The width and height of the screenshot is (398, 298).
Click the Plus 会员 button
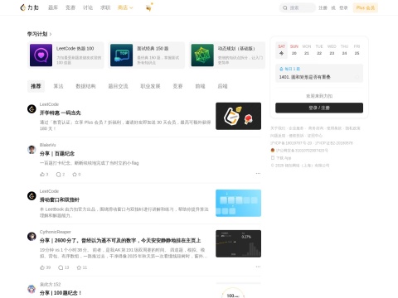point(366,7)
